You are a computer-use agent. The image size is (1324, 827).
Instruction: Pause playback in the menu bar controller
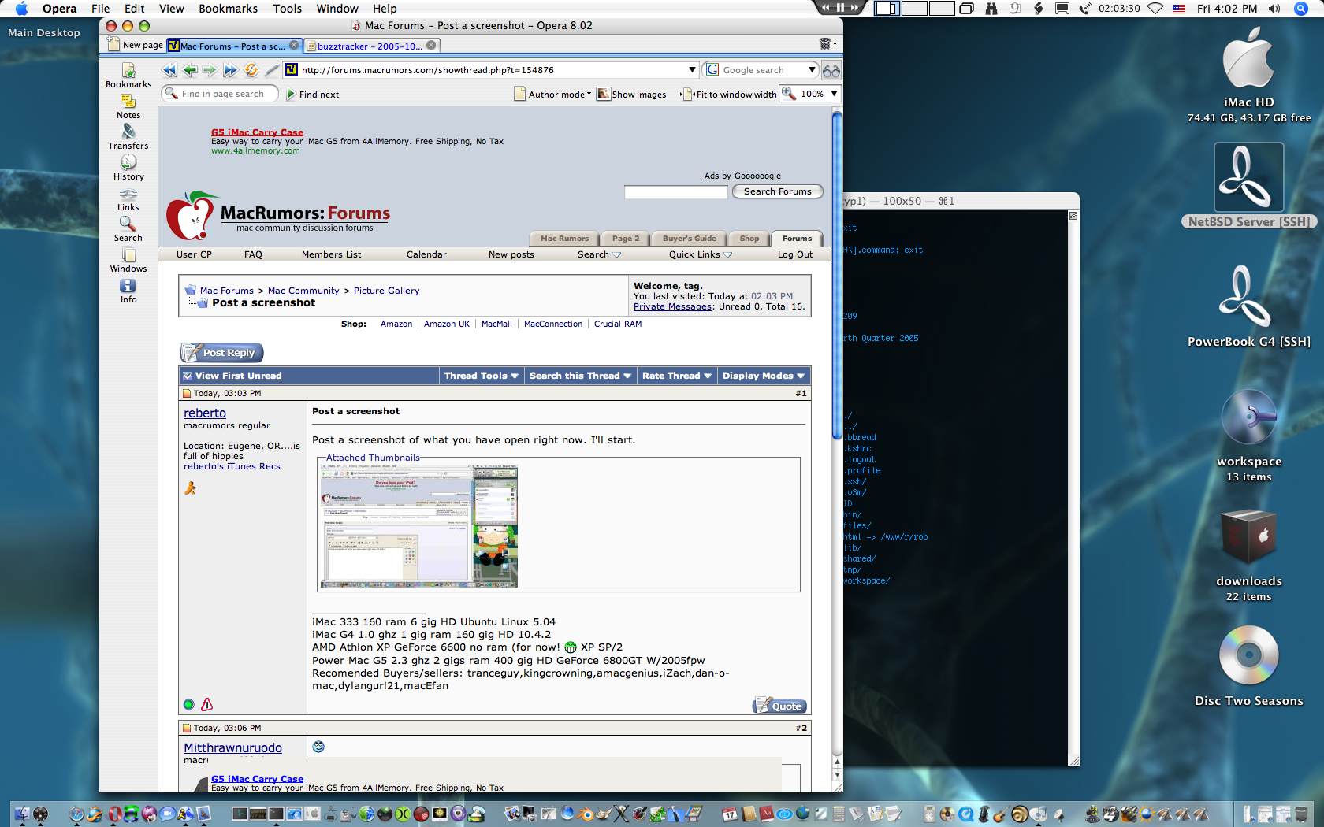tap(840, 8)
